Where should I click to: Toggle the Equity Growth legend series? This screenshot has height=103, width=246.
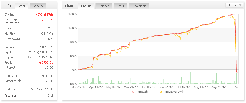[x=171, y=92]
